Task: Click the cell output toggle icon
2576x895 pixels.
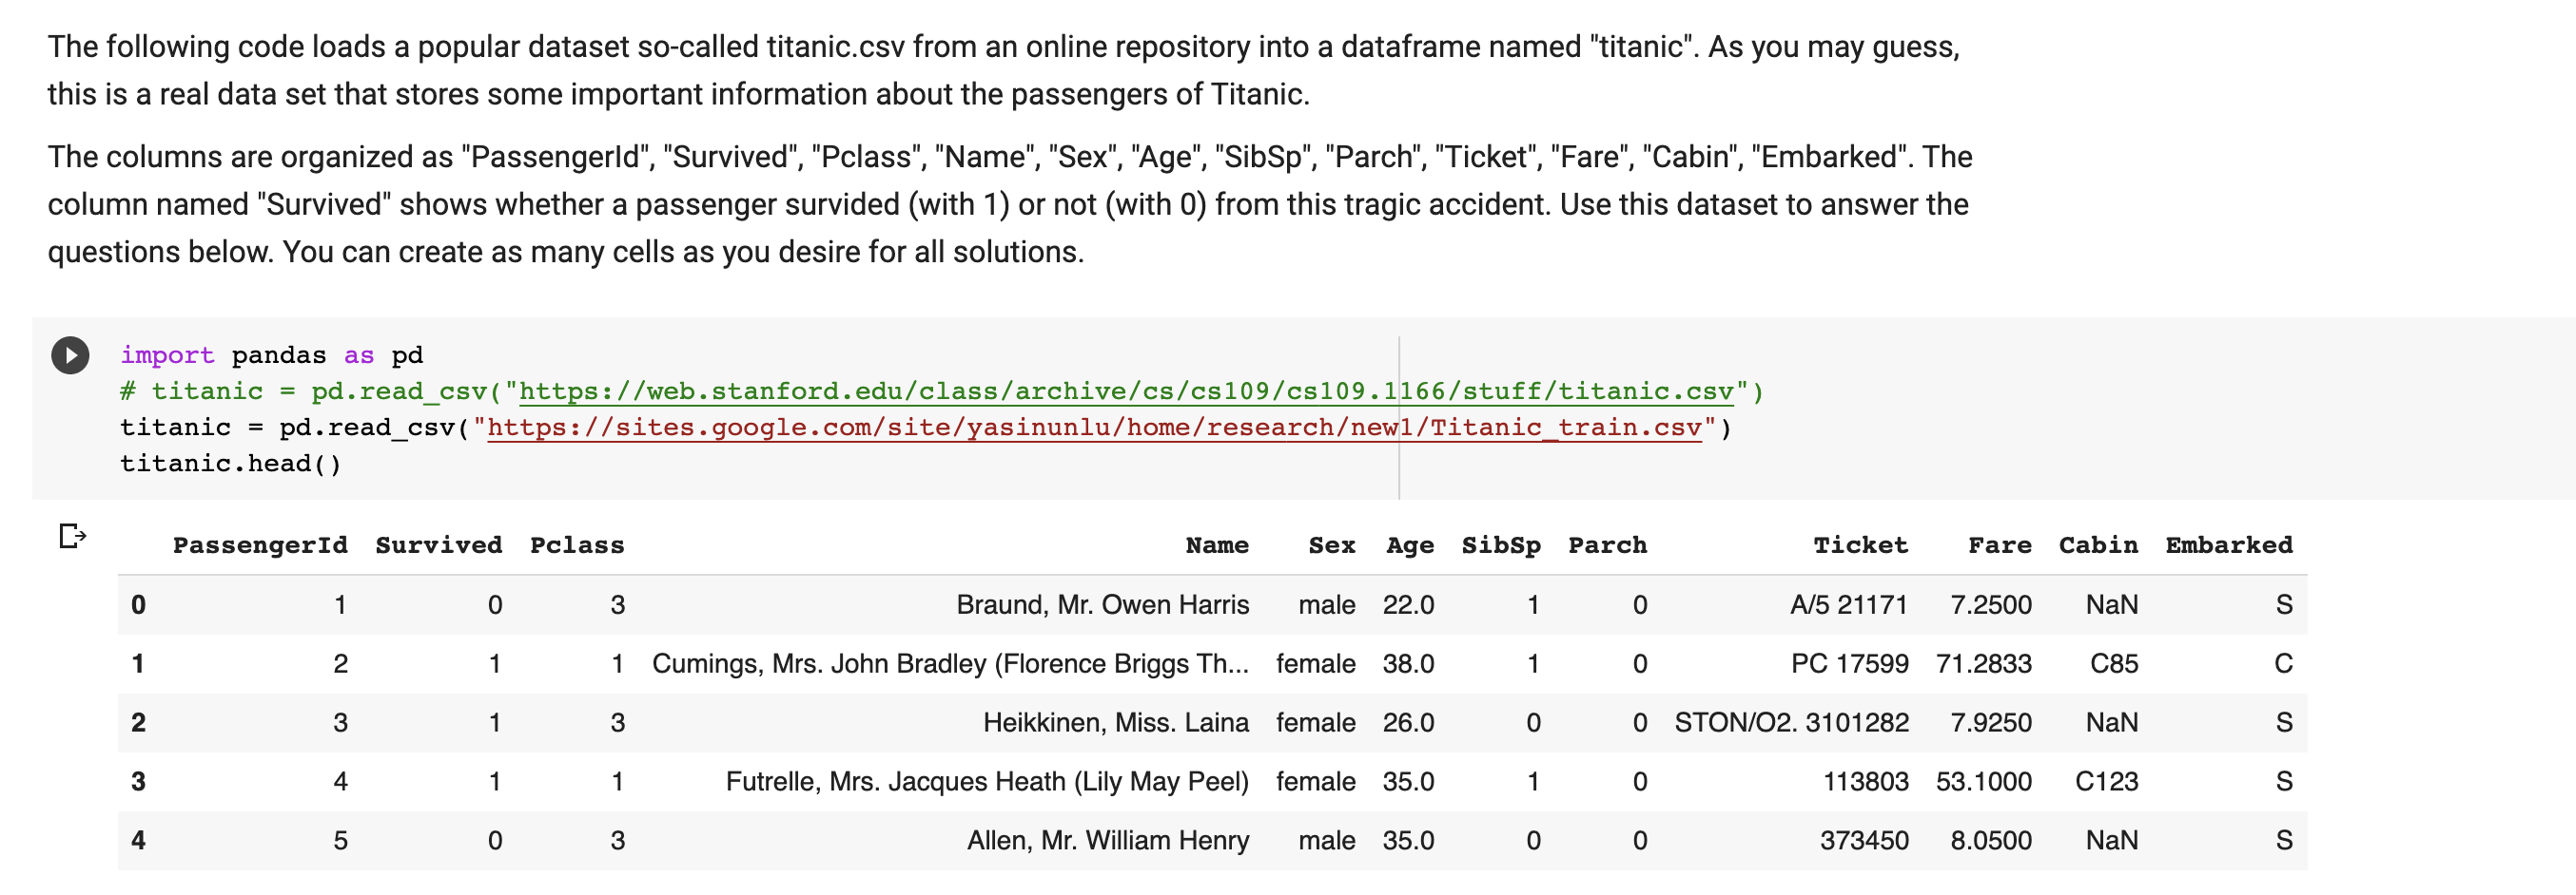Action: 72,537
